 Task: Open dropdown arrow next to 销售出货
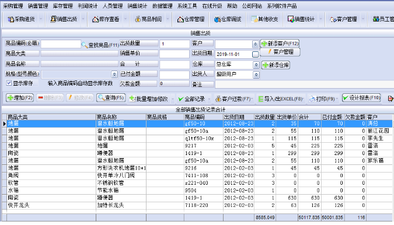(x=83, y=19)
